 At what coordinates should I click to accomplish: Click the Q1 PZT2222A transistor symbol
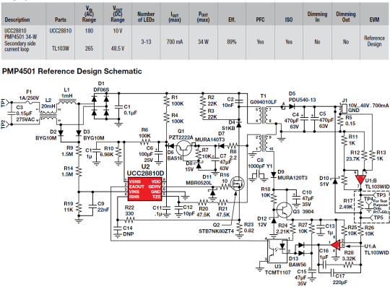(184, 149)
